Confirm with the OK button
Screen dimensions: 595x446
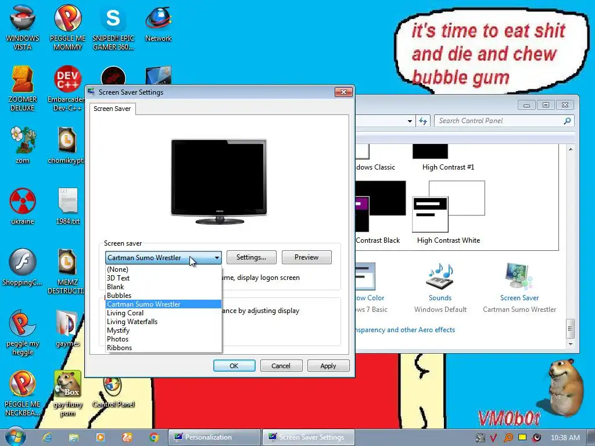234,366
